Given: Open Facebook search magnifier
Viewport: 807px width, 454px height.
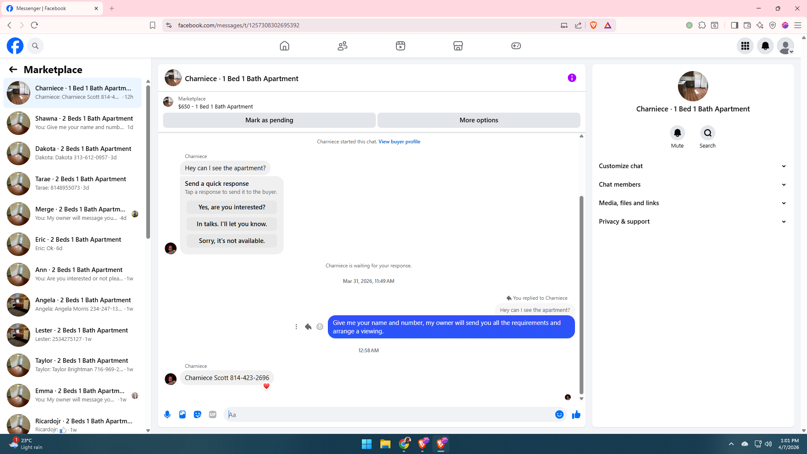Looking at the screenshot, I should pos(35,46).
